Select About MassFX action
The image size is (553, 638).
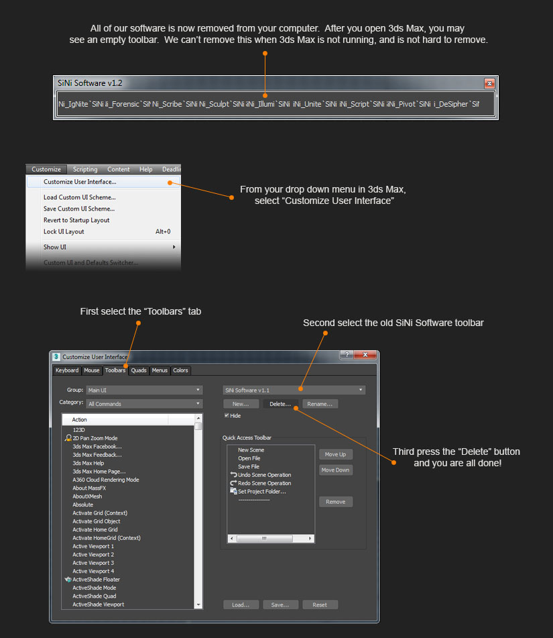tap(89, 488)
